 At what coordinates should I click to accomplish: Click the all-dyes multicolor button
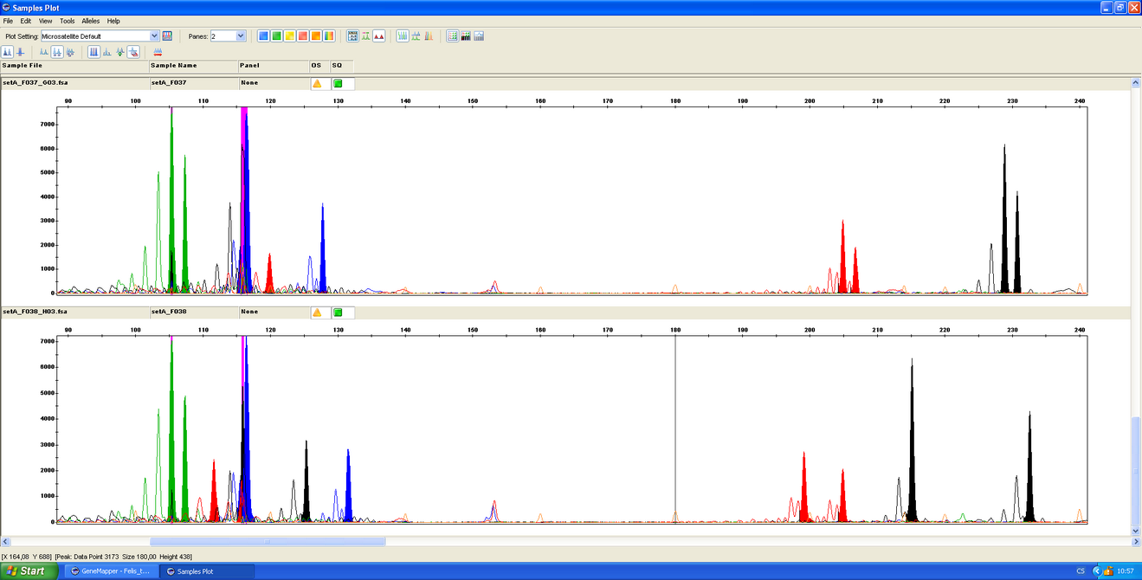328,36
